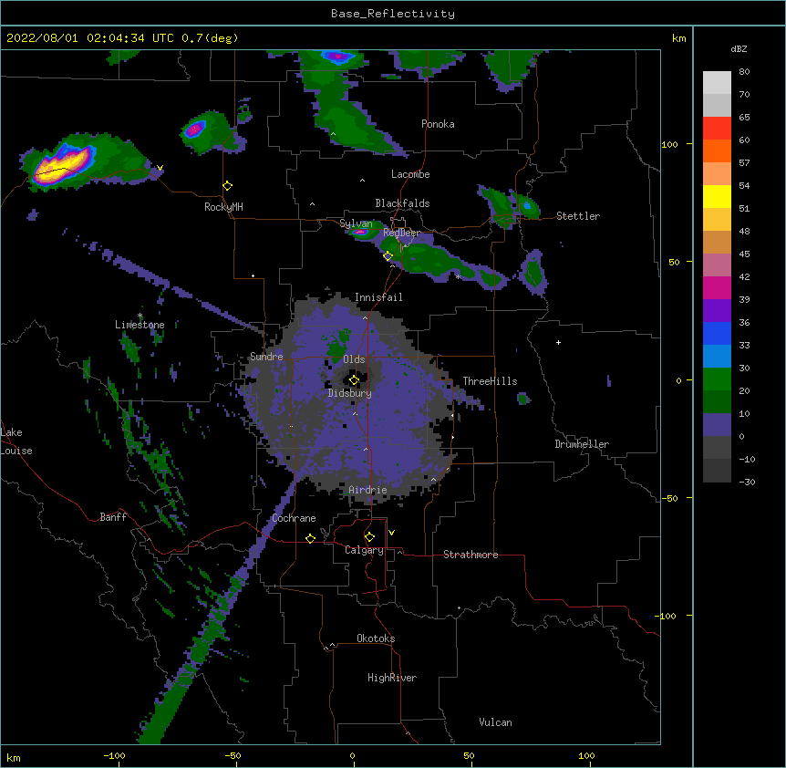Click the km unit label at top right
The height and width of the screenshot is (768, 786).
point(678,38)
